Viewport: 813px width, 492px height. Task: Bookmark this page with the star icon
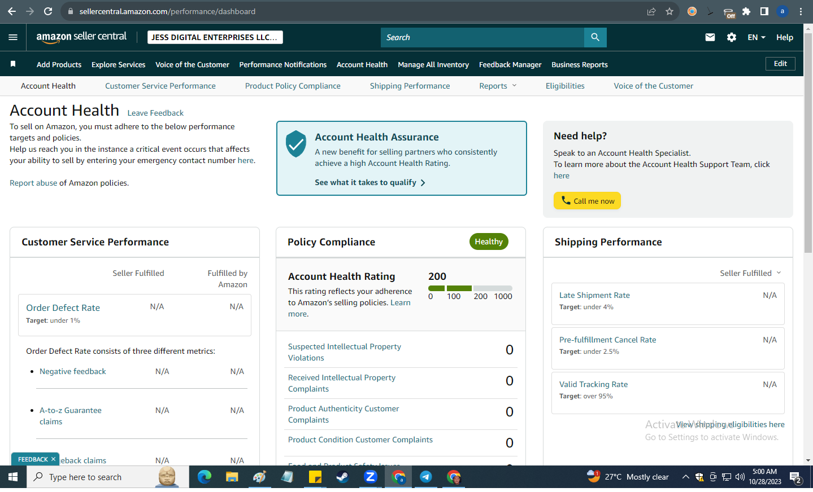669,11
